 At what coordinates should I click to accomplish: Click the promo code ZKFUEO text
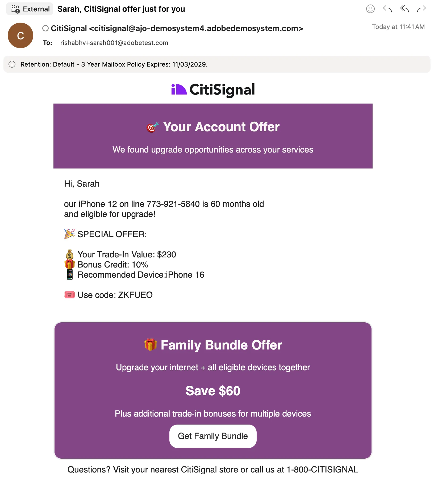[x=135, y=295]
